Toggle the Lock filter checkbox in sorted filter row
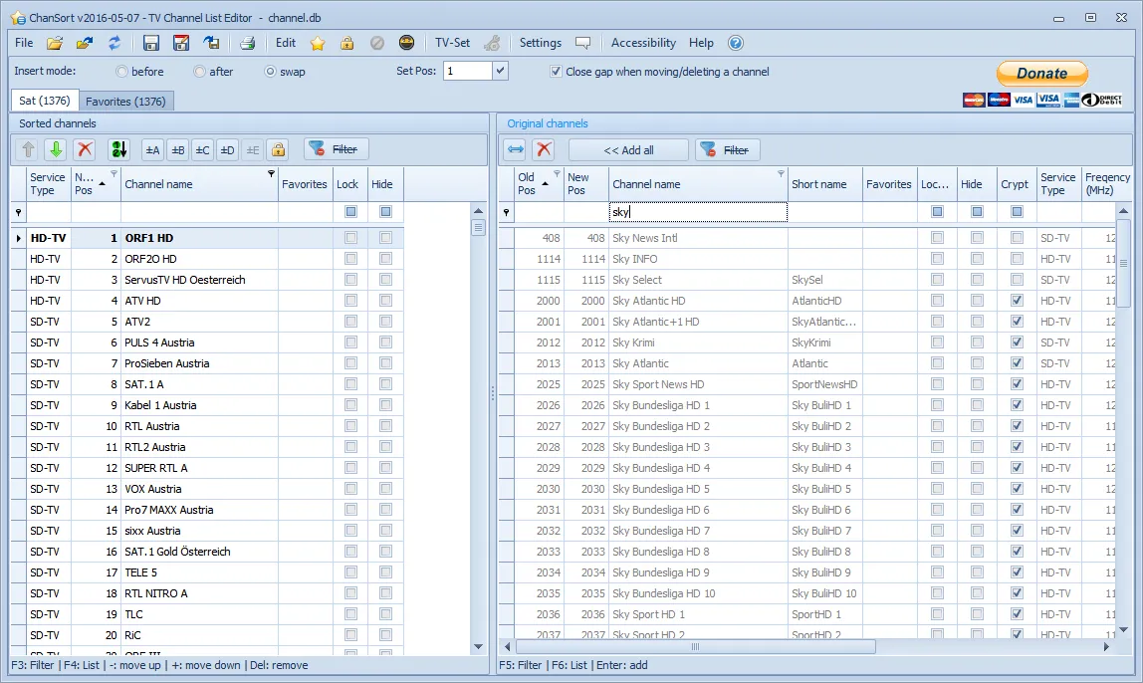Screen dimensions: 1143x683 coord(350,211)
